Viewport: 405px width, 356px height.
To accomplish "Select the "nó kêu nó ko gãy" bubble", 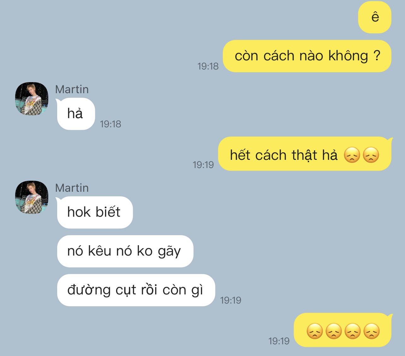I will point(125,251).
